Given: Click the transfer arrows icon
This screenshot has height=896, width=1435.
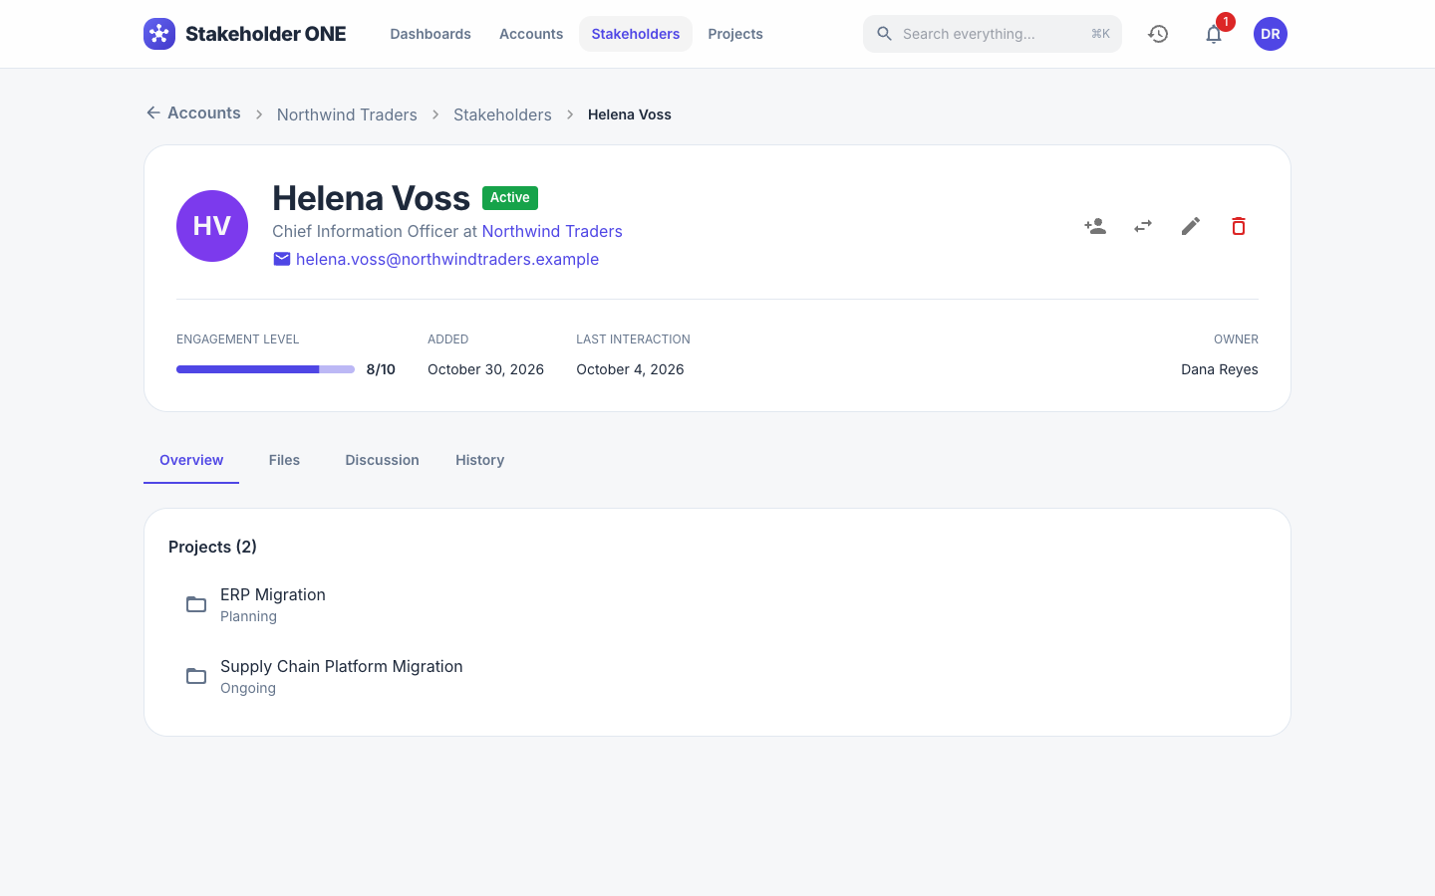Looking at the screenshot, I should (x=1143, y=226).
